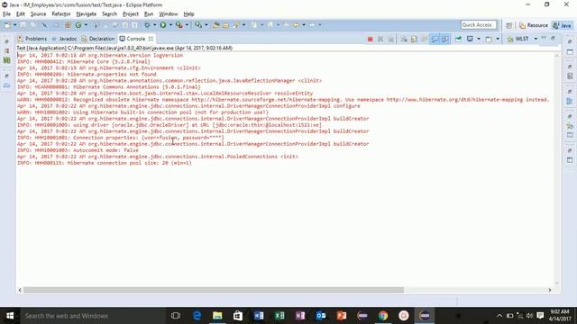Image resolution: width=577 pixels, height=324 pixels.
Task: Open the Run dropdown arrow
Action: [170, 25]
